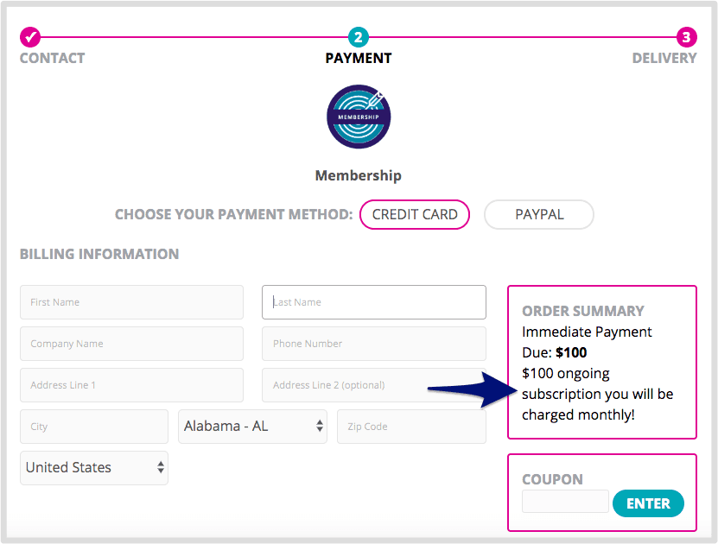Click into the Last Name field
Screen dimensions: 718x544
pos(373,302)
